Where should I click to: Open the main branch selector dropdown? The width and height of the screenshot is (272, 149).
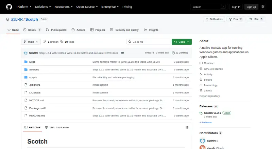[31, 42]
